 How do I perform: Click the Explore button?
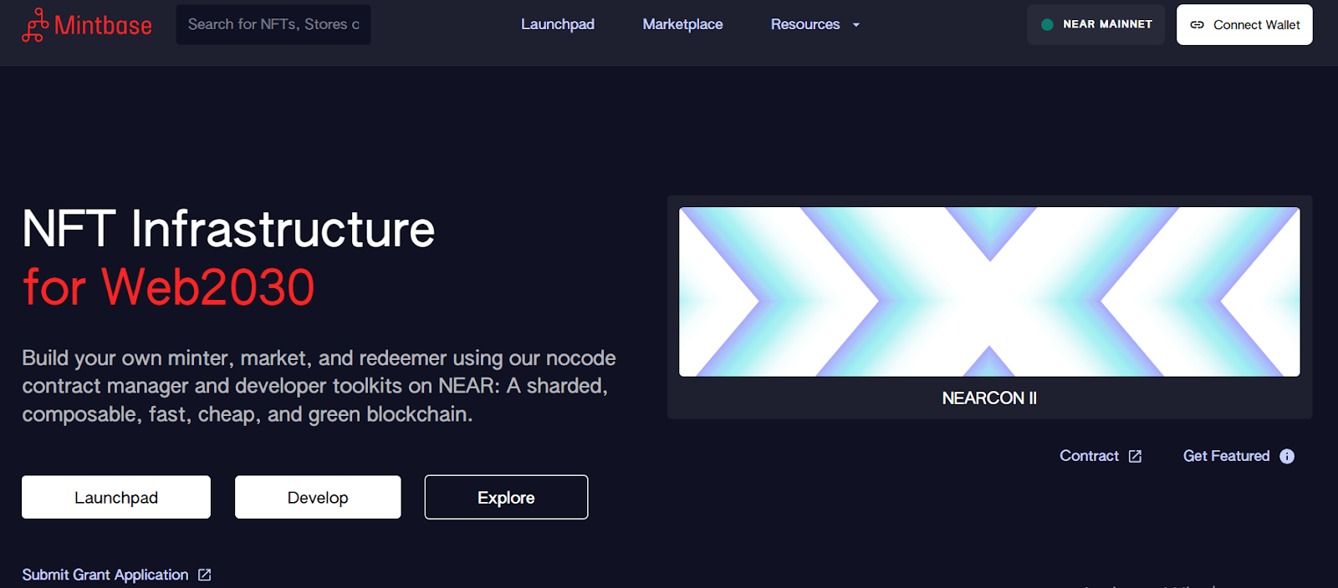[506, 497]
